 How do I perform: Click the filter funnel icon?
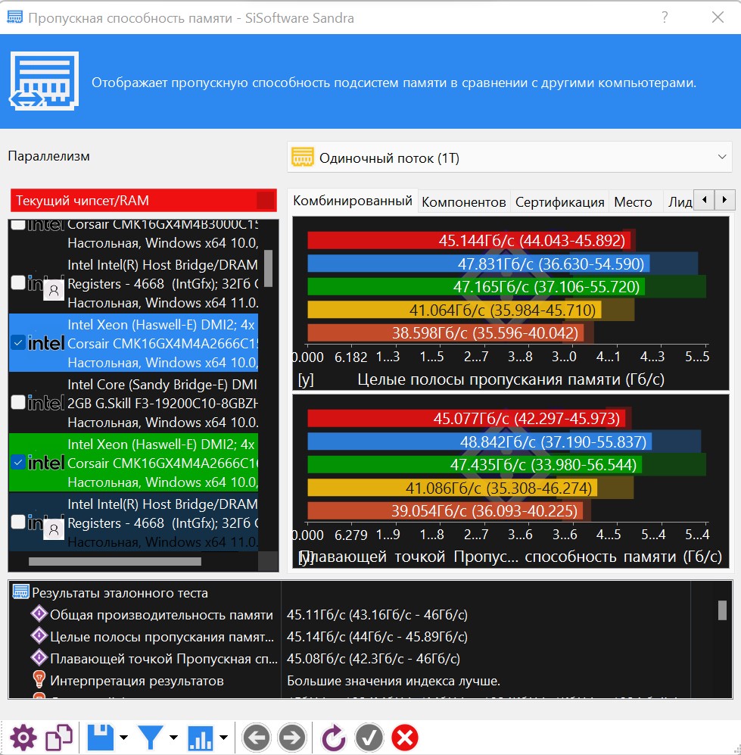point(151,738)
